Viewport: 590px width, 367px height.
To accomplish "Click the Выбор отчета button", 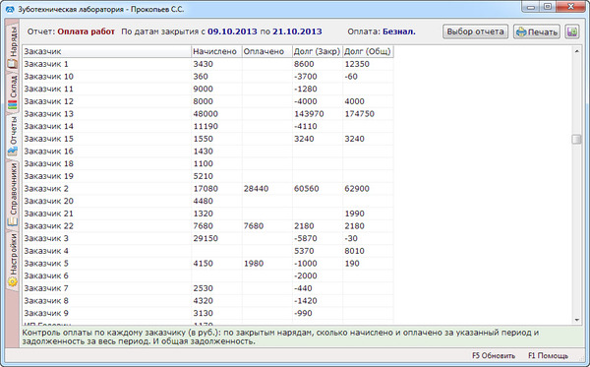I will pos(475,32).
